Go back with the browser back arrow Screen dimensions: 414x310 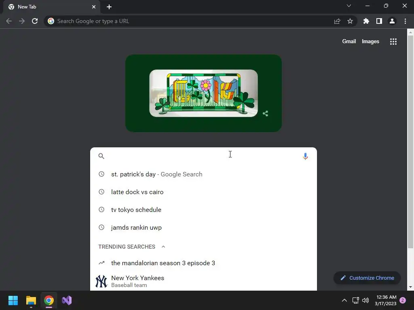tap(9, 21)
